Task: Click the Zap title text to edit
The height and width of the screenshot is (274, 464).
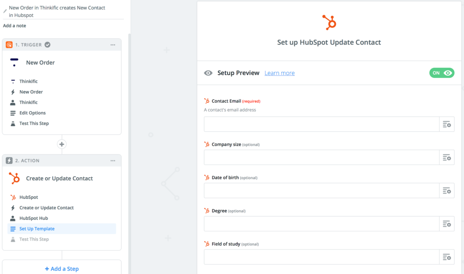Action: coord(57,11)
